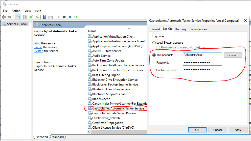This screenshot has height=141, width=251.
Task: Stop the service using the toolbar square icon
Action: [x=64, y=17]
